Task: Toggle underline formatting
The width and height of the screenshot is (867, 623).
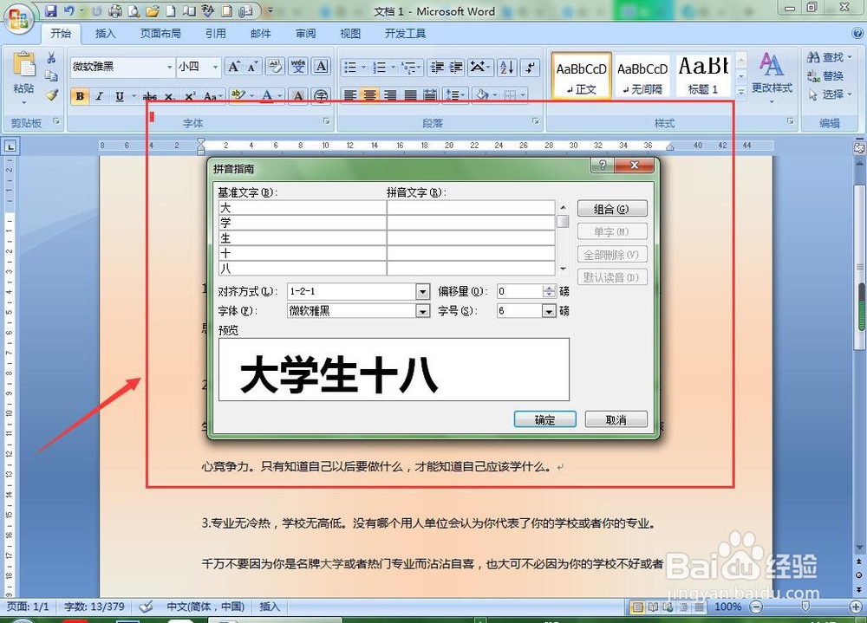Action: point(120,96)
